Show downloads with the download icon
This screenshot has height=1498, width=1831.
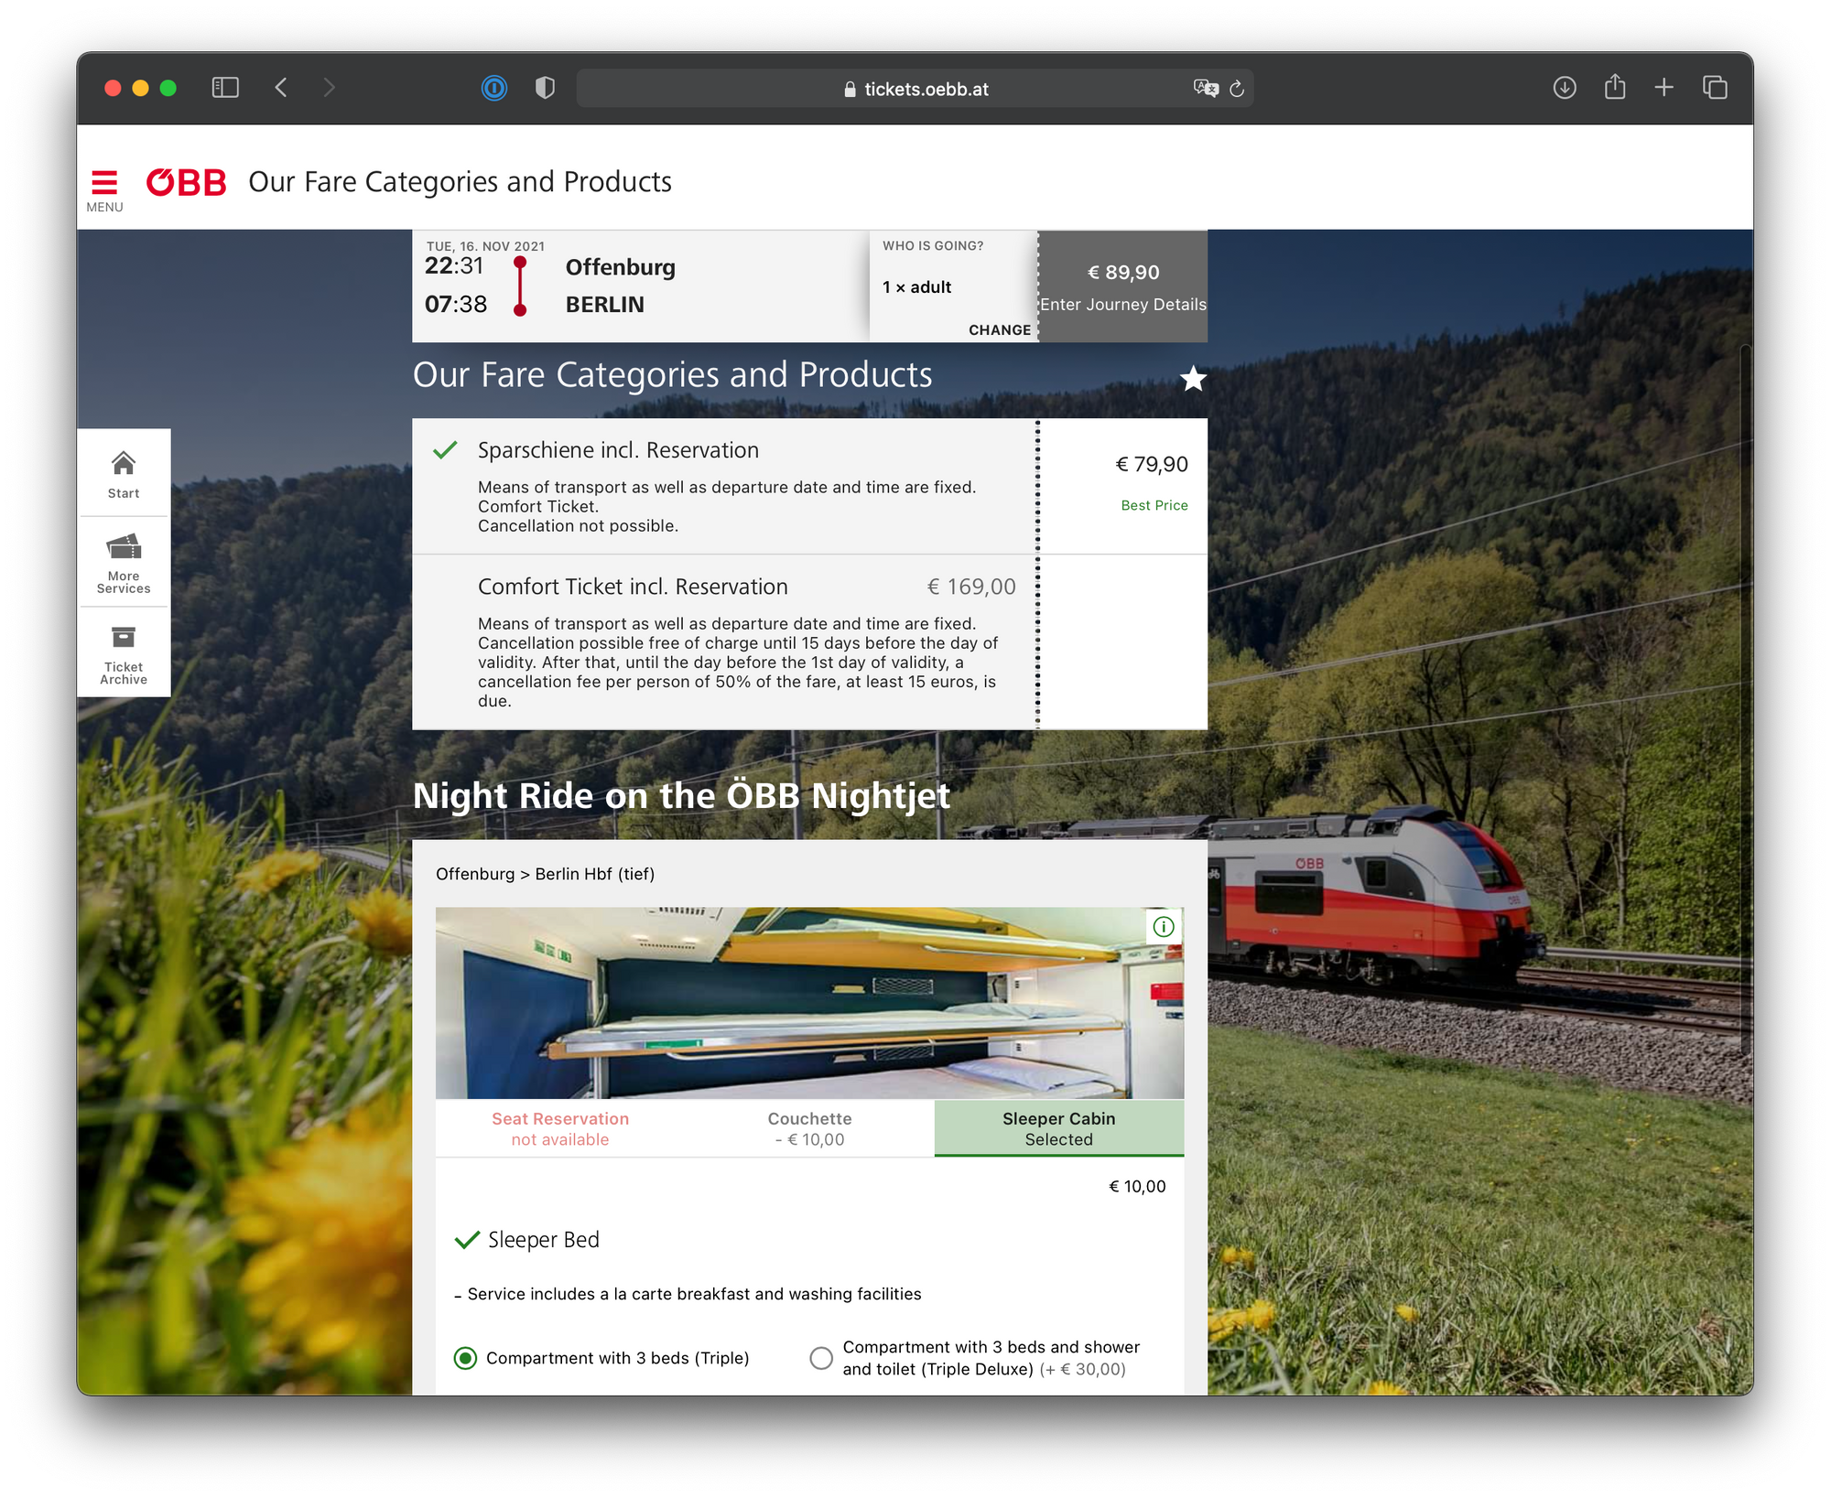tap(1565, 88)
